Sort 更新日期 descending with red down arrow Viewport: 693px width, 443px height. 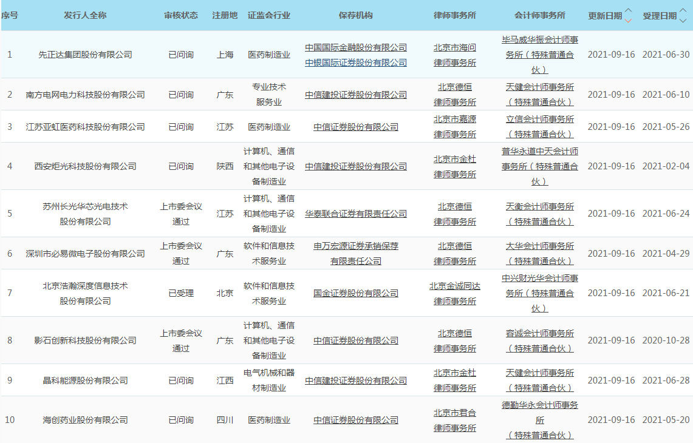point(628,20)
